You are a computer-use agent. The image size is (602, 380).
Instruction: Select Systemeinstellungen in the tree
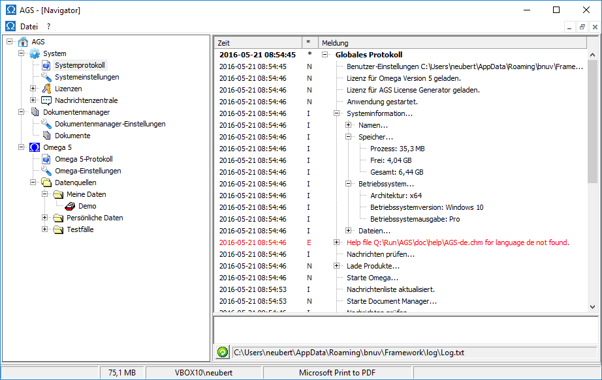pyautogui.click(x=87, y=77)
